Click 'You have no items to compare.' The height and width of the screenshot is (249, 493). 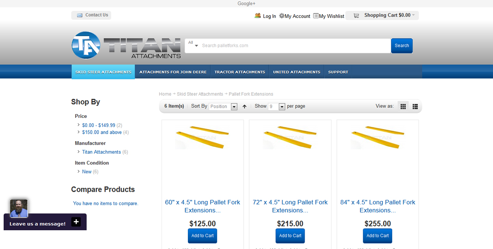(x=105, y=203)
